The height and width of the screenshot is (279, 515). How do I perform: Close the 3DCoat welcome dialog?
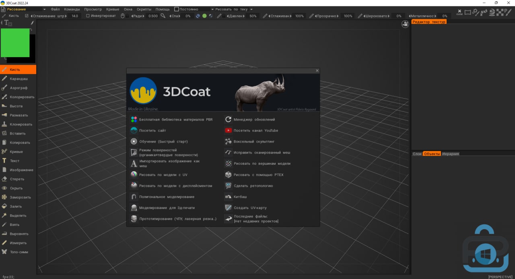[317, 70]
